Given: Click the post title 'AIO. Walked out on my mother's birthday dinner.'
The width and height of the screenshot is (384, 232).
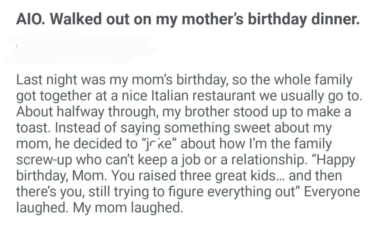Looking at the screenshot, I should point(187,19).
